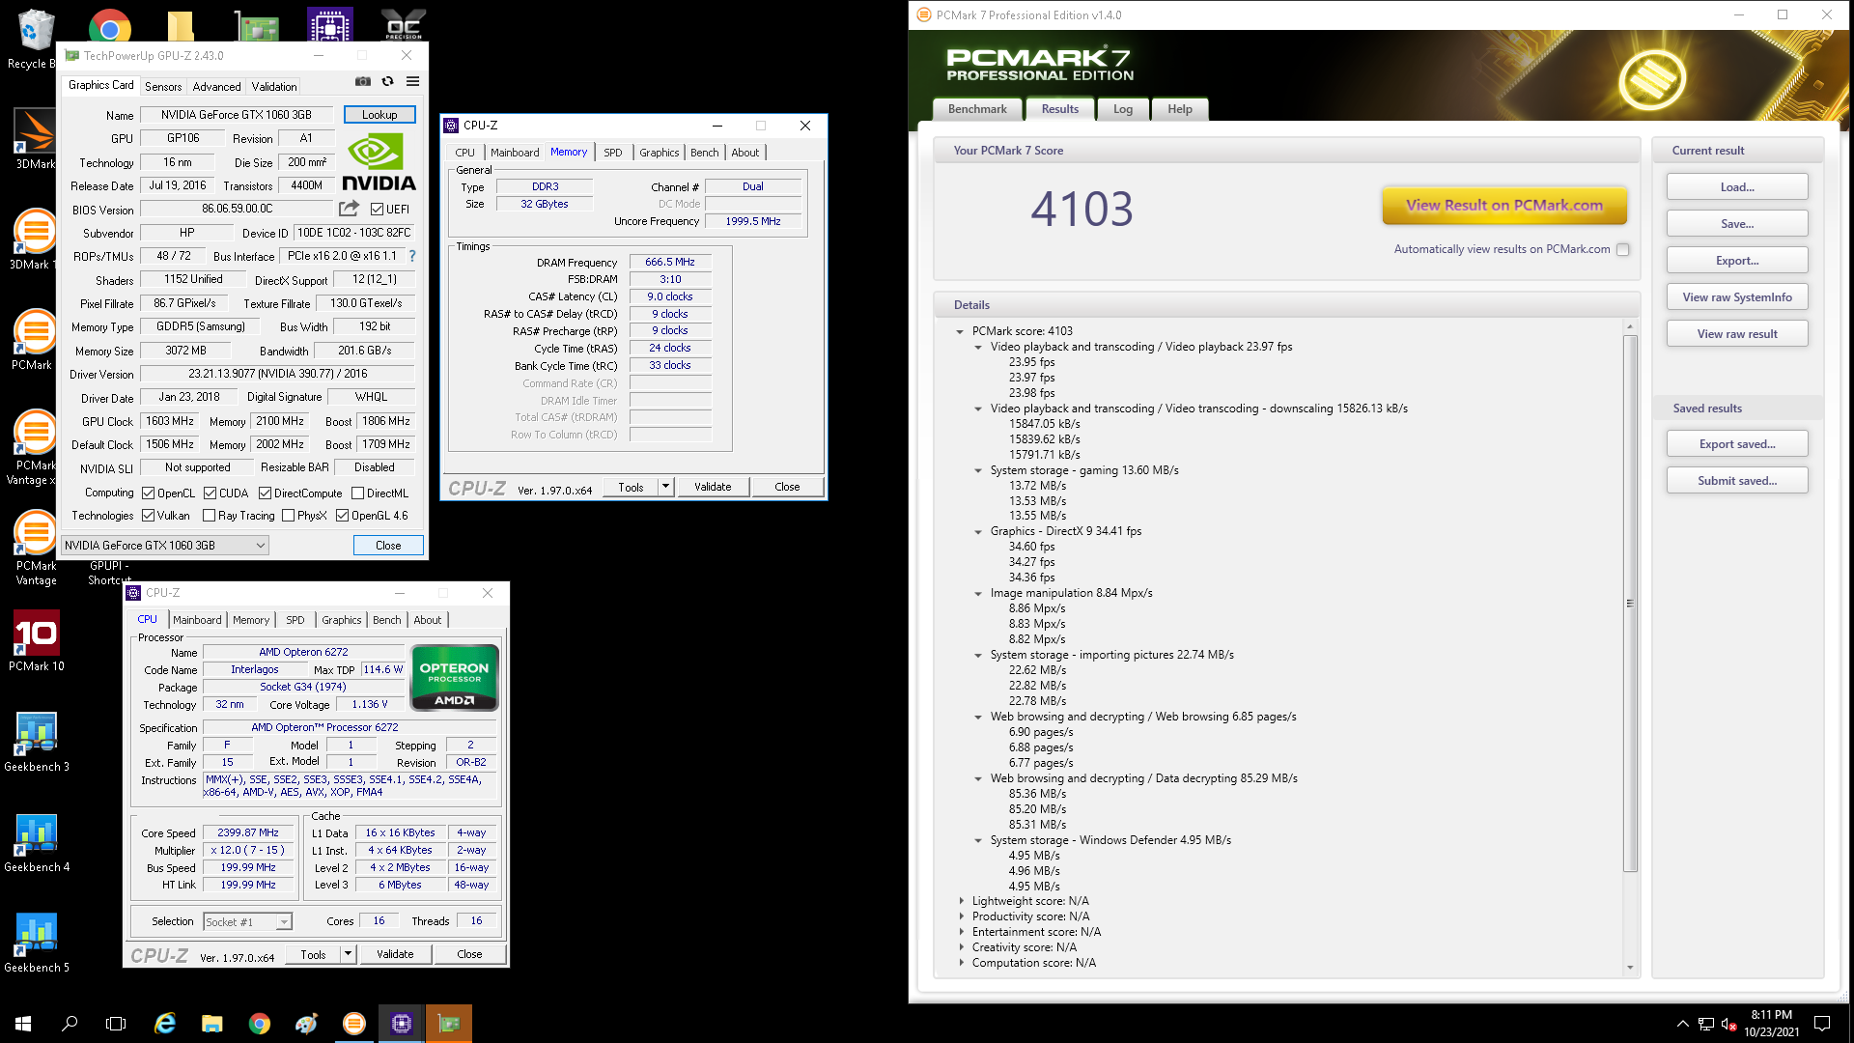Switch to the Advanced tab in GPU-Z
1854x1043 pixels.
click(216, 86)
